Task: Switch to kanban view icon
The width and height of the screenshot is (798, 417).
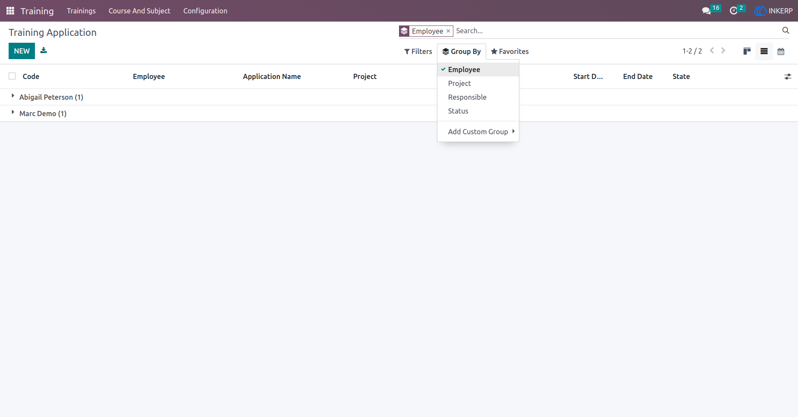Action: pos(747,51)
